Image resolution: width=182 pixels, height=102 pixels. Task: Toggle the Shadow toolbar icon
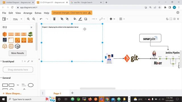(x=86, y=19)
